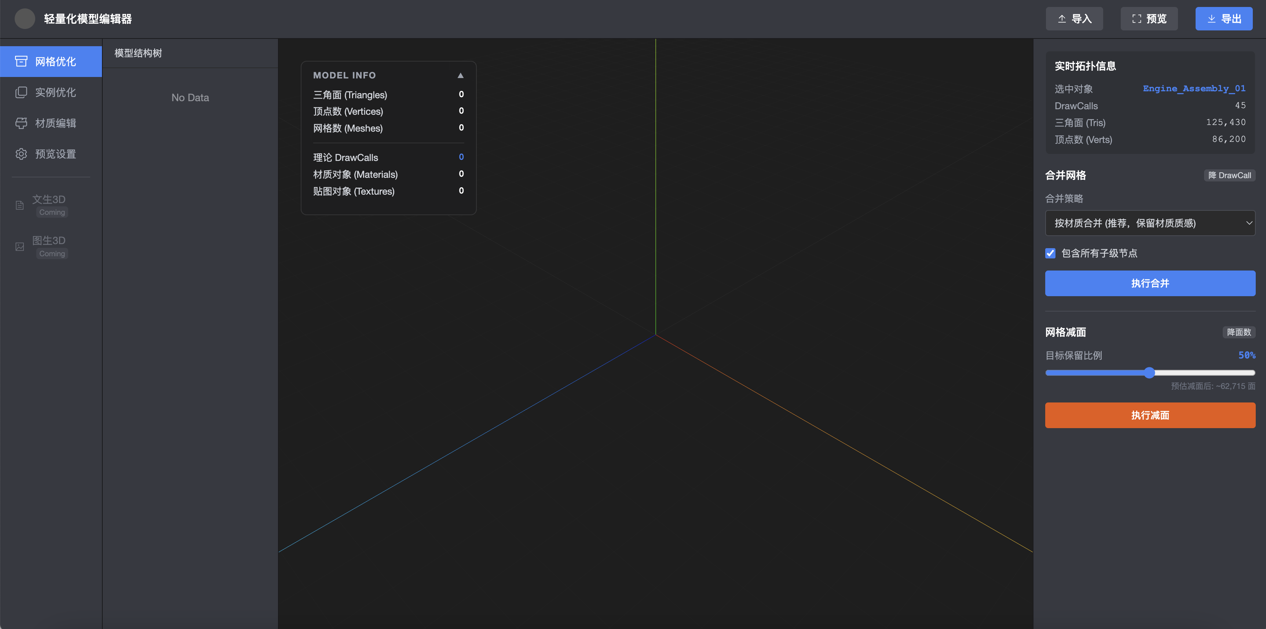Click the 导入 button
The height and width of the screenshot is (629, 1266).
coord(1074,19)
